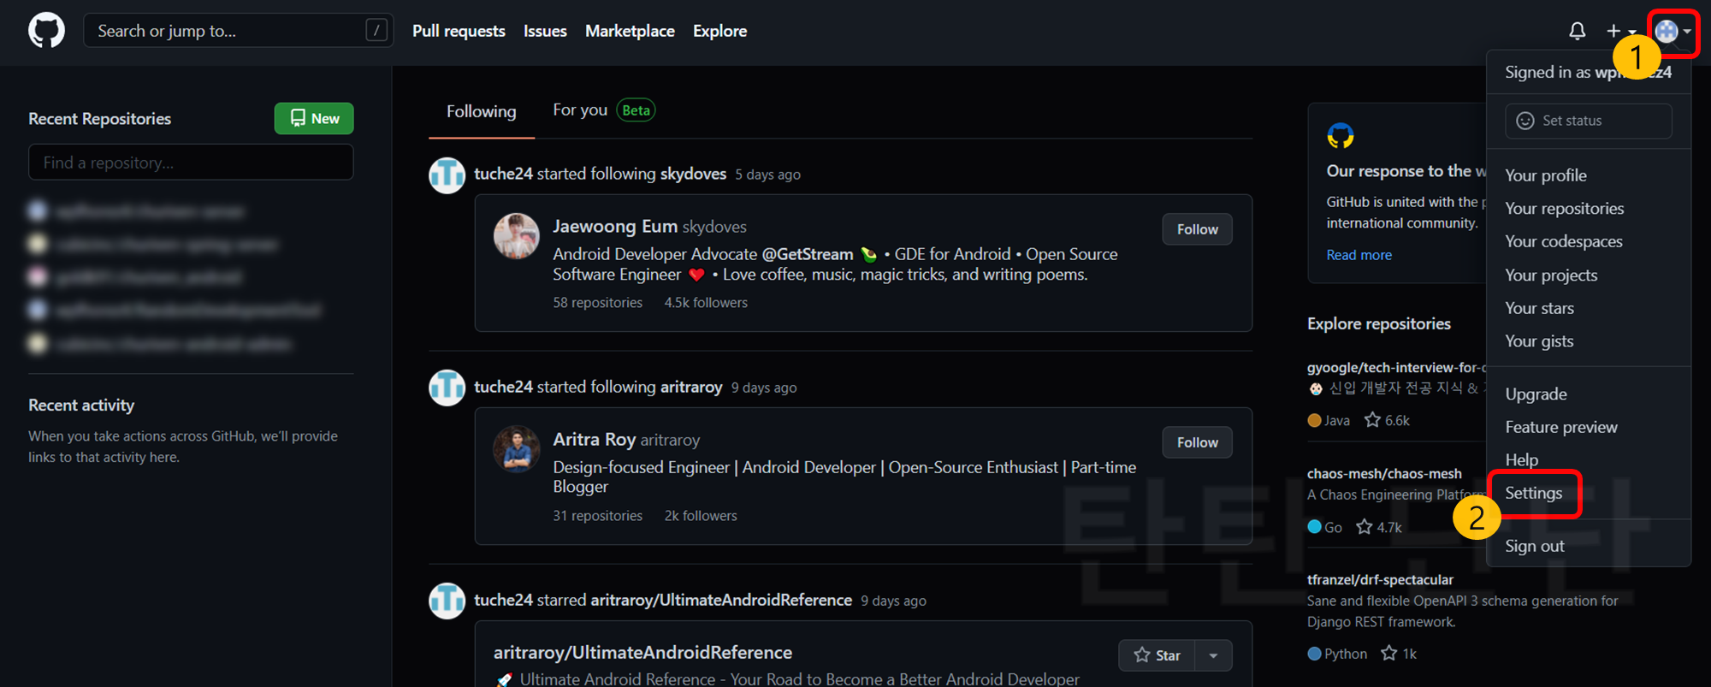The height and width of the screenshot is (687, 1711).
Task: Click the search or jump to field
Action: pos(238,31)
